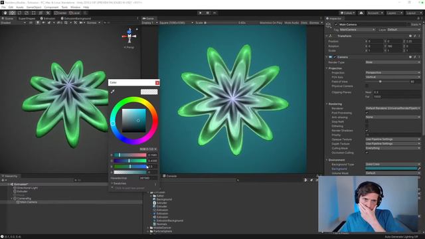
Task: Pause the game playback
Action: click(208, 13)
